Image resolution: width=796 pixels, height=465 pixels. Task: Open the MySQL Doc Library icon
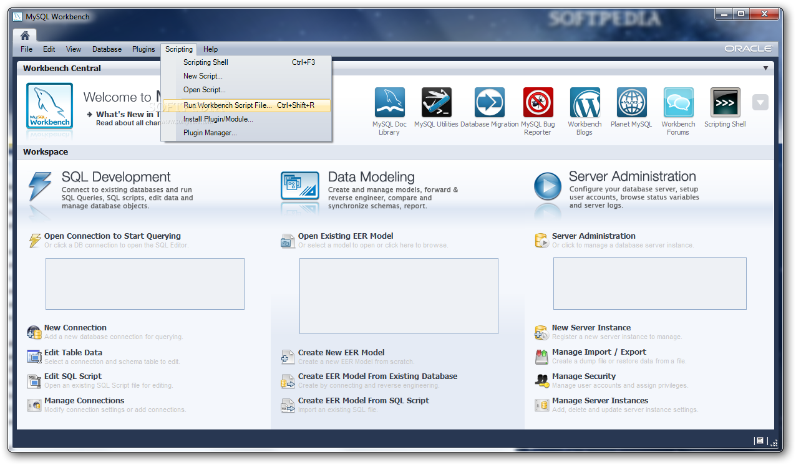click(389, 102)
